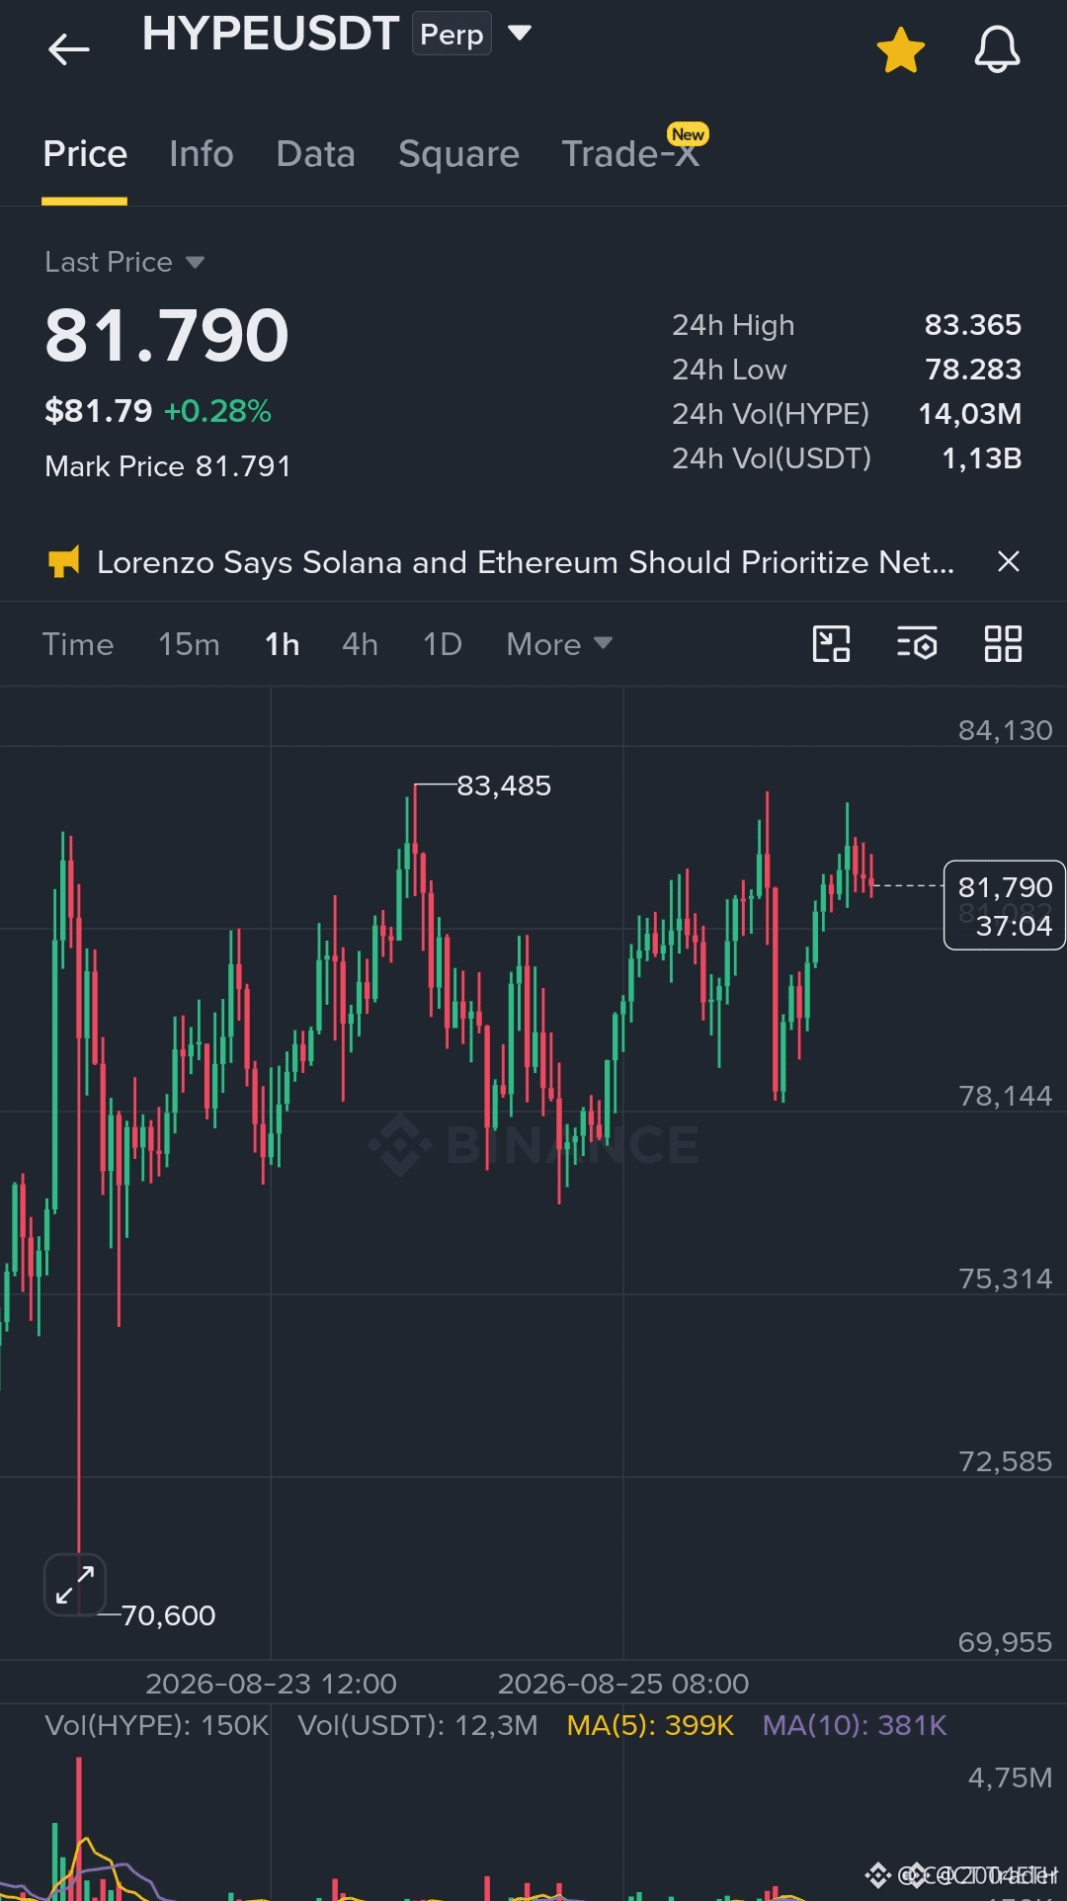Select the 1D chart interval
Image resolution: width=1067 pixels, height=1901 pixels.
tap(442, 644)
